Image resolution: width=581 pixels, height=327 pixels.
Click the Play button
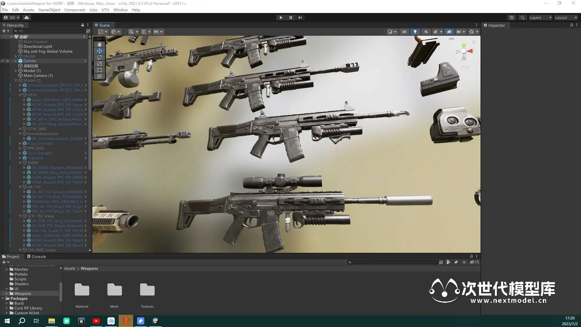coord(281,18)
